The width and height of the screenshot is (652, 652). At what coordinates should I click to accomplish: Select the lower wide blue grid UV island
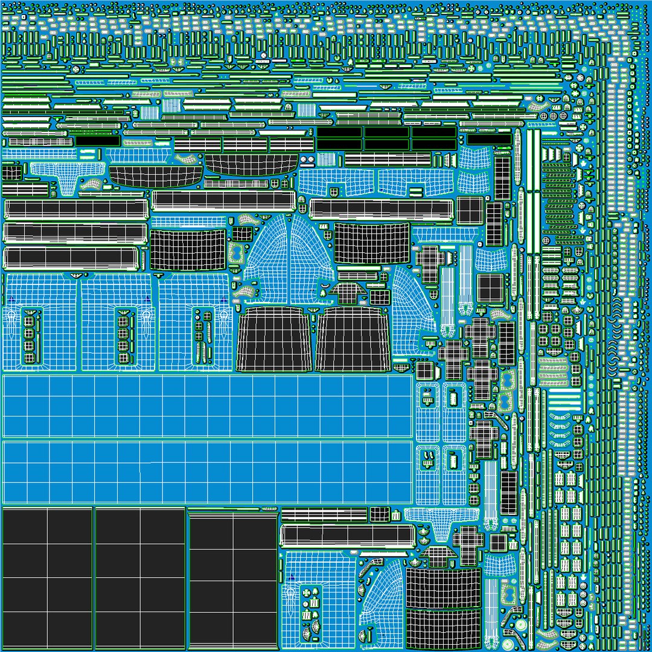[x=208, y=472]
